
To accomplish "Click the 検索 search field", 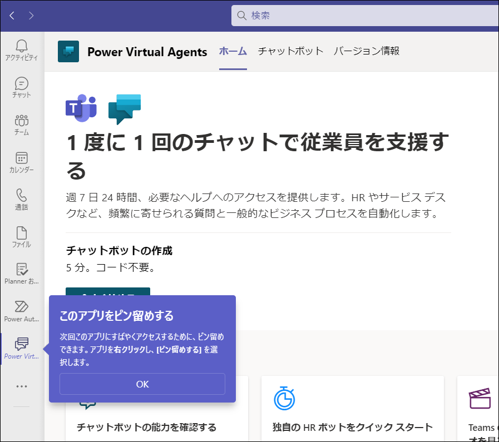I will coord(365,15).
